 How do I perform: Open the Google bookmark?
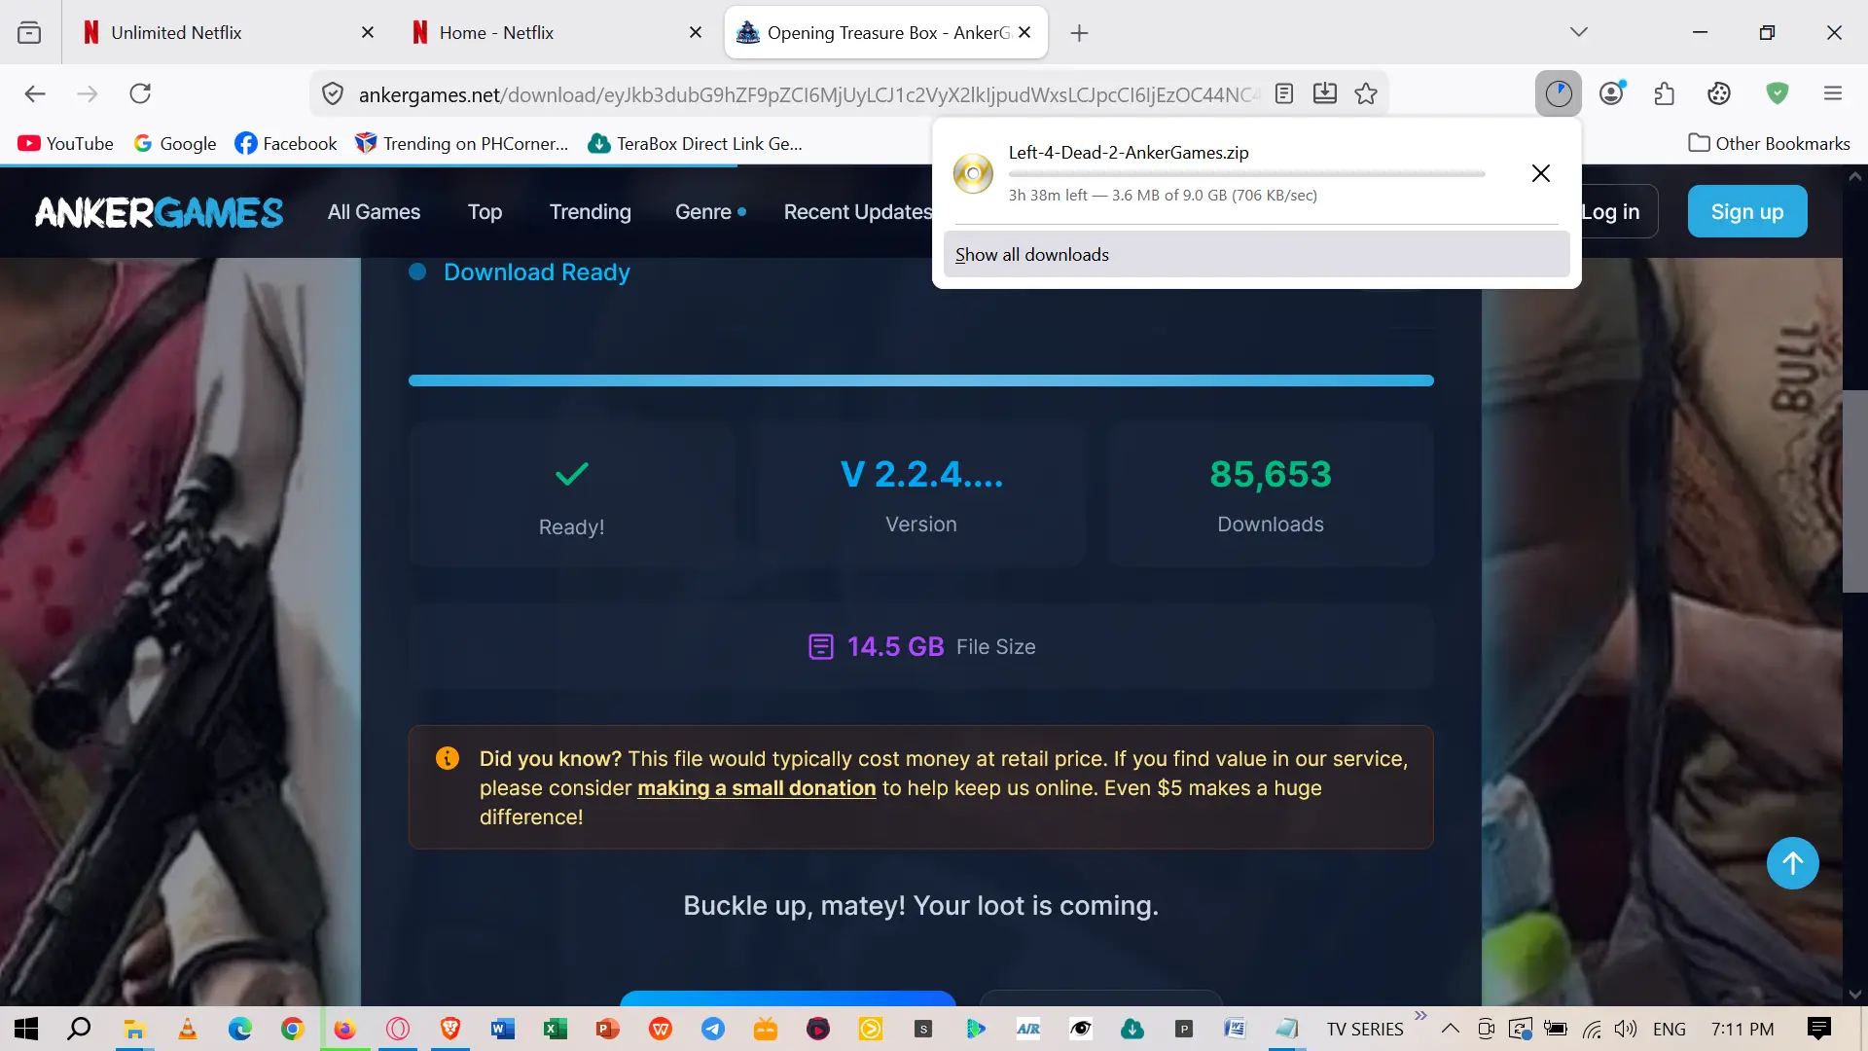coord(175,143)
